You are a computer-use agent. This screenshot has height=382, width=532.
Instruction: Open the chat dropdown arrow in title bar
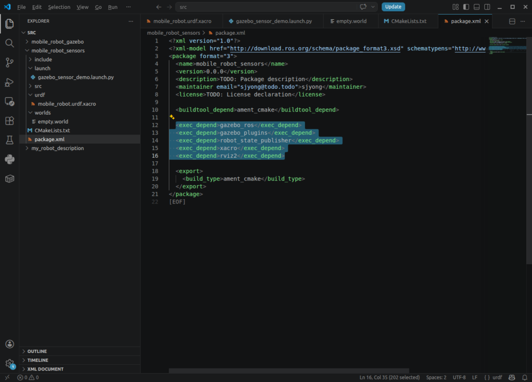pyautogui.click(x=373, y=7)
